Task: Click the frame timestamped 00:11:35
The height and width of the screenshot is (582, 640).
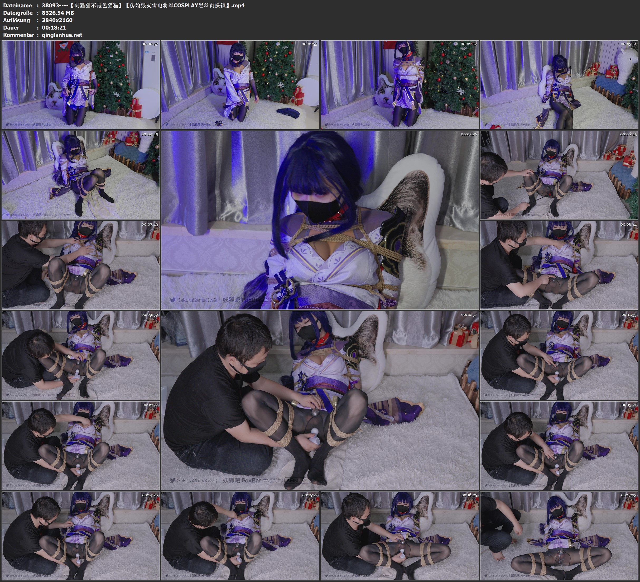Action: click(x=559, y=355)
